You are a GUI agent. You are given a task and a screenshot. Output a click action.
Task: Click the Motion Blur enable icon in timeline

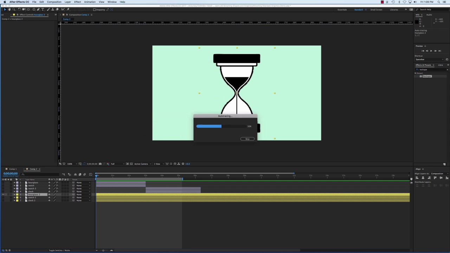pyautogui.click(x=84, y=175)
